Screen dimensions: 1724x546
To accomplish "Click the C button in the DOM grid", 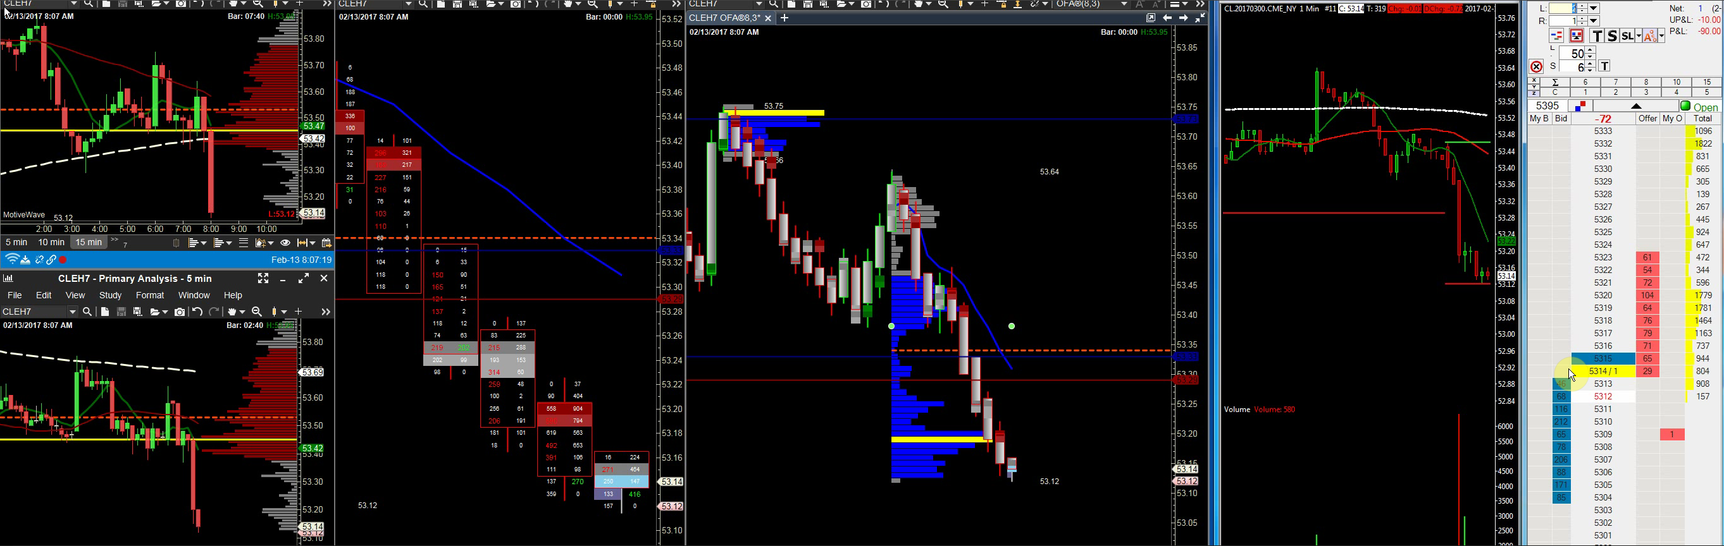I will [1554, 92].
